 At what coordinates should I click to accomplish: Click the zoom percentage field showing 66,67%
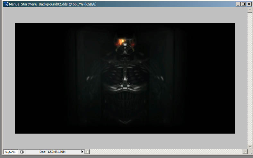pyautogui.click(x=10, y=152)
